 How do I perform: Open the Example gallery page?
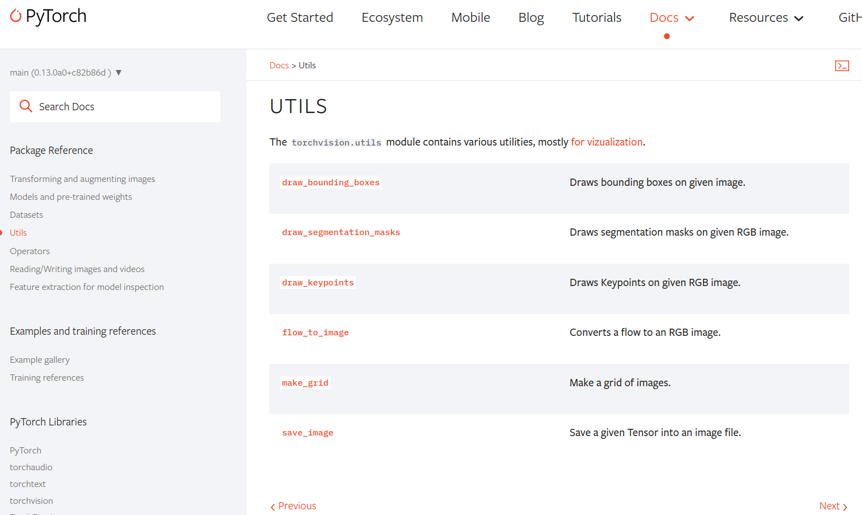(40, 359)
